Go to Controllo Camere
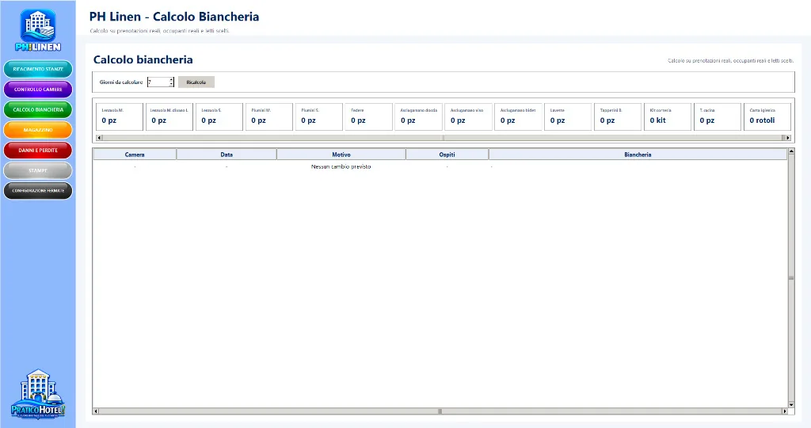811x428 pixels. click(38, 89)
